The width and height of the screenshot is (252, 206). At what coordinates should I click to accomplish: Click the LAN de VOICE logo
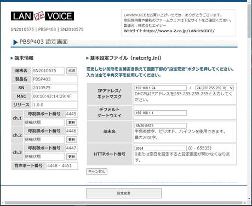42,16
